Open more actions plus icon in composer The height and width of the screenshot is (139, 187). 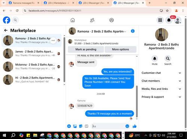click(x=69, y=126)
